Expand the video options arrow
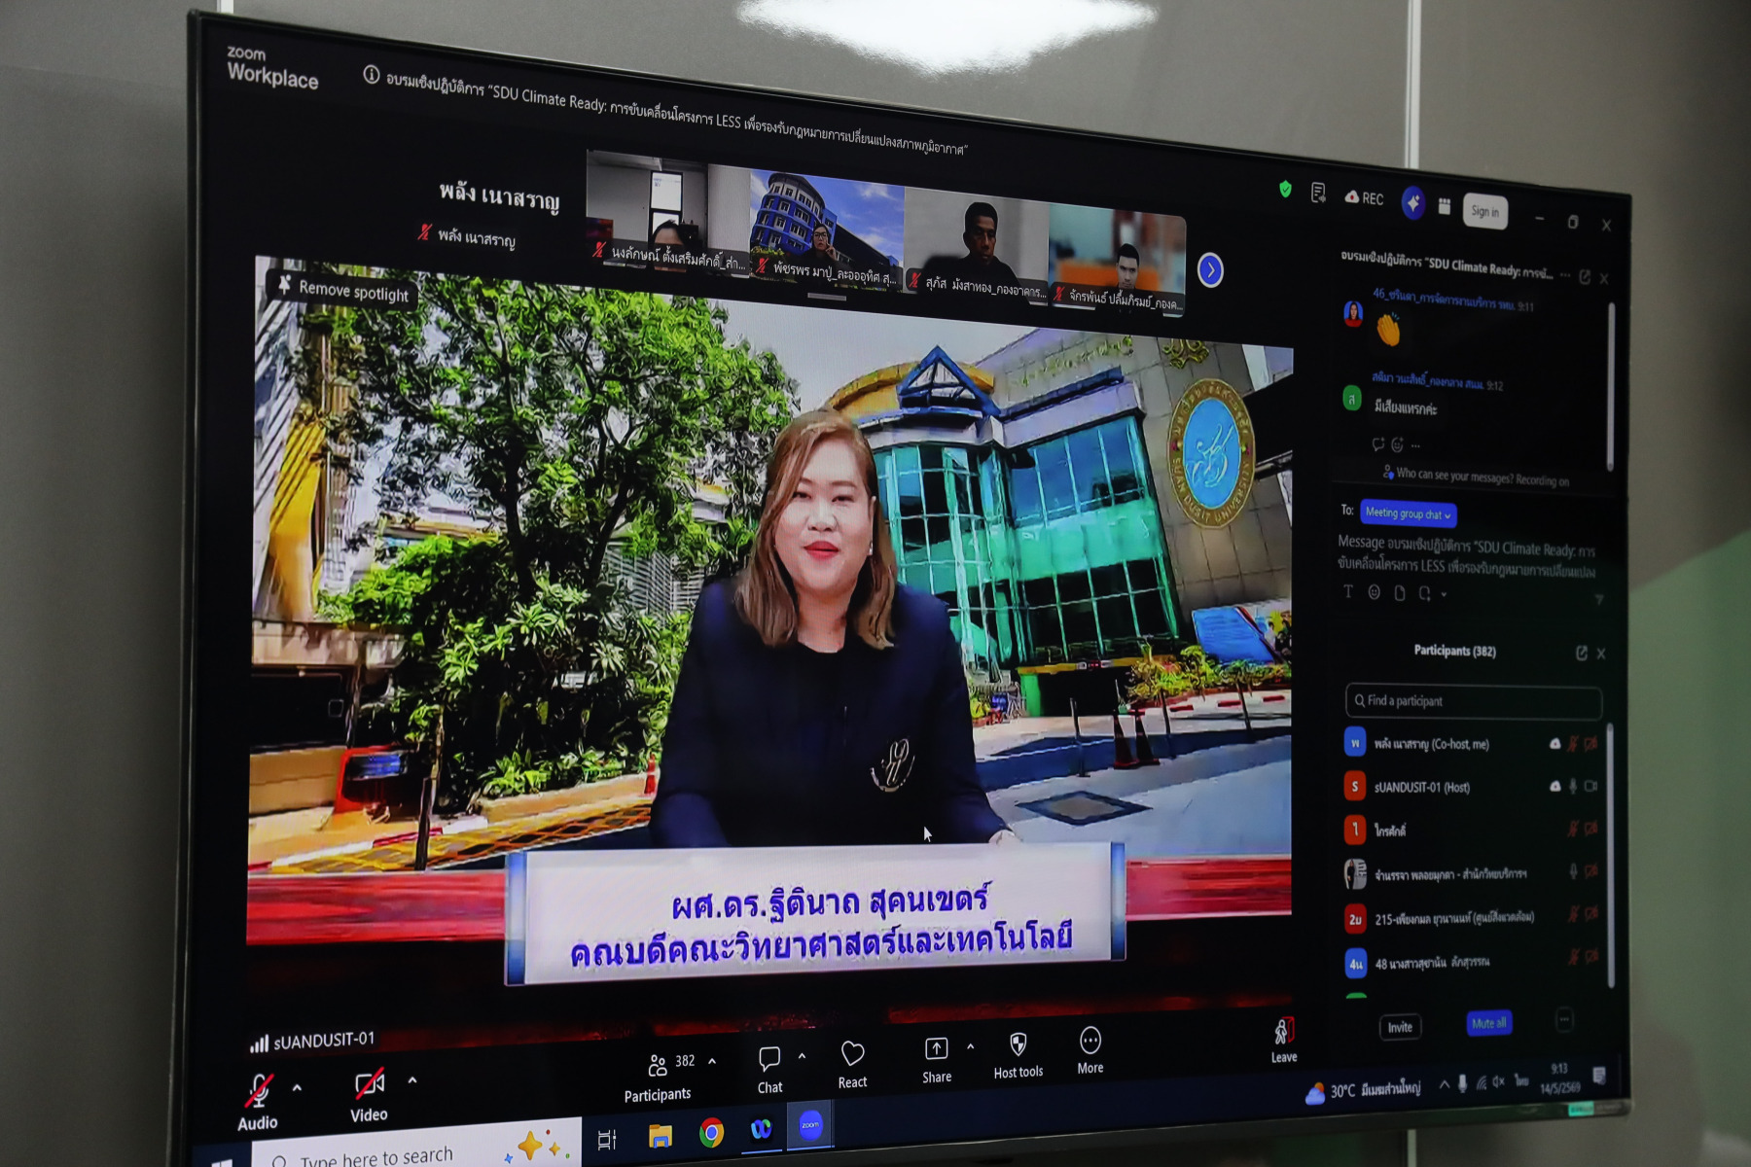 click(412, 1080)
